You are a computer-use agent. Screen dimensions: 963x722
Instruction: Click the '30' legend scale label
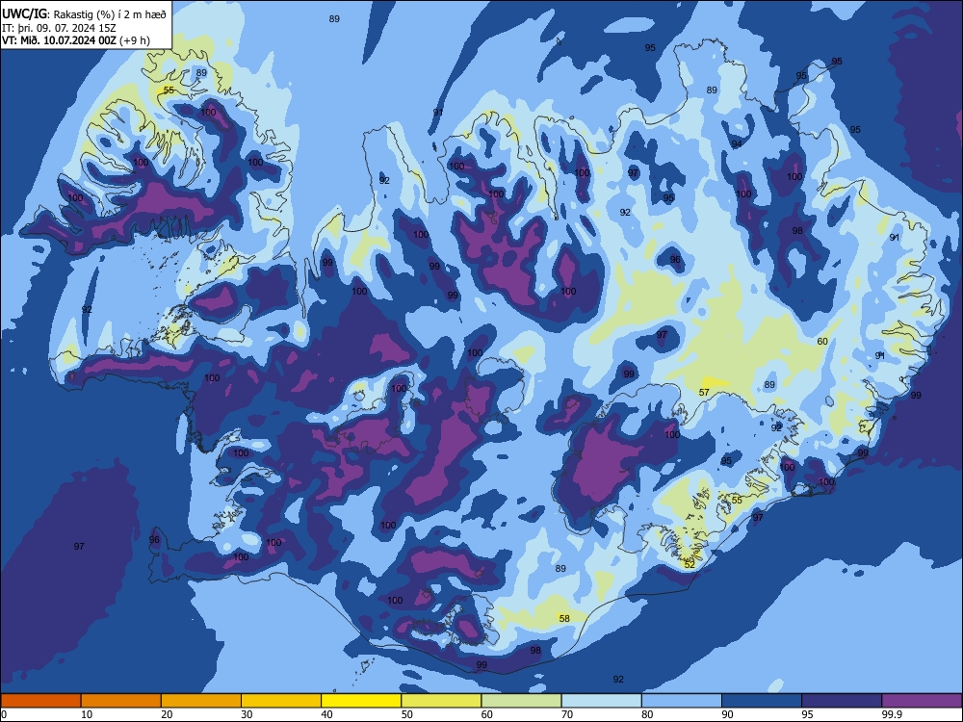247,714
